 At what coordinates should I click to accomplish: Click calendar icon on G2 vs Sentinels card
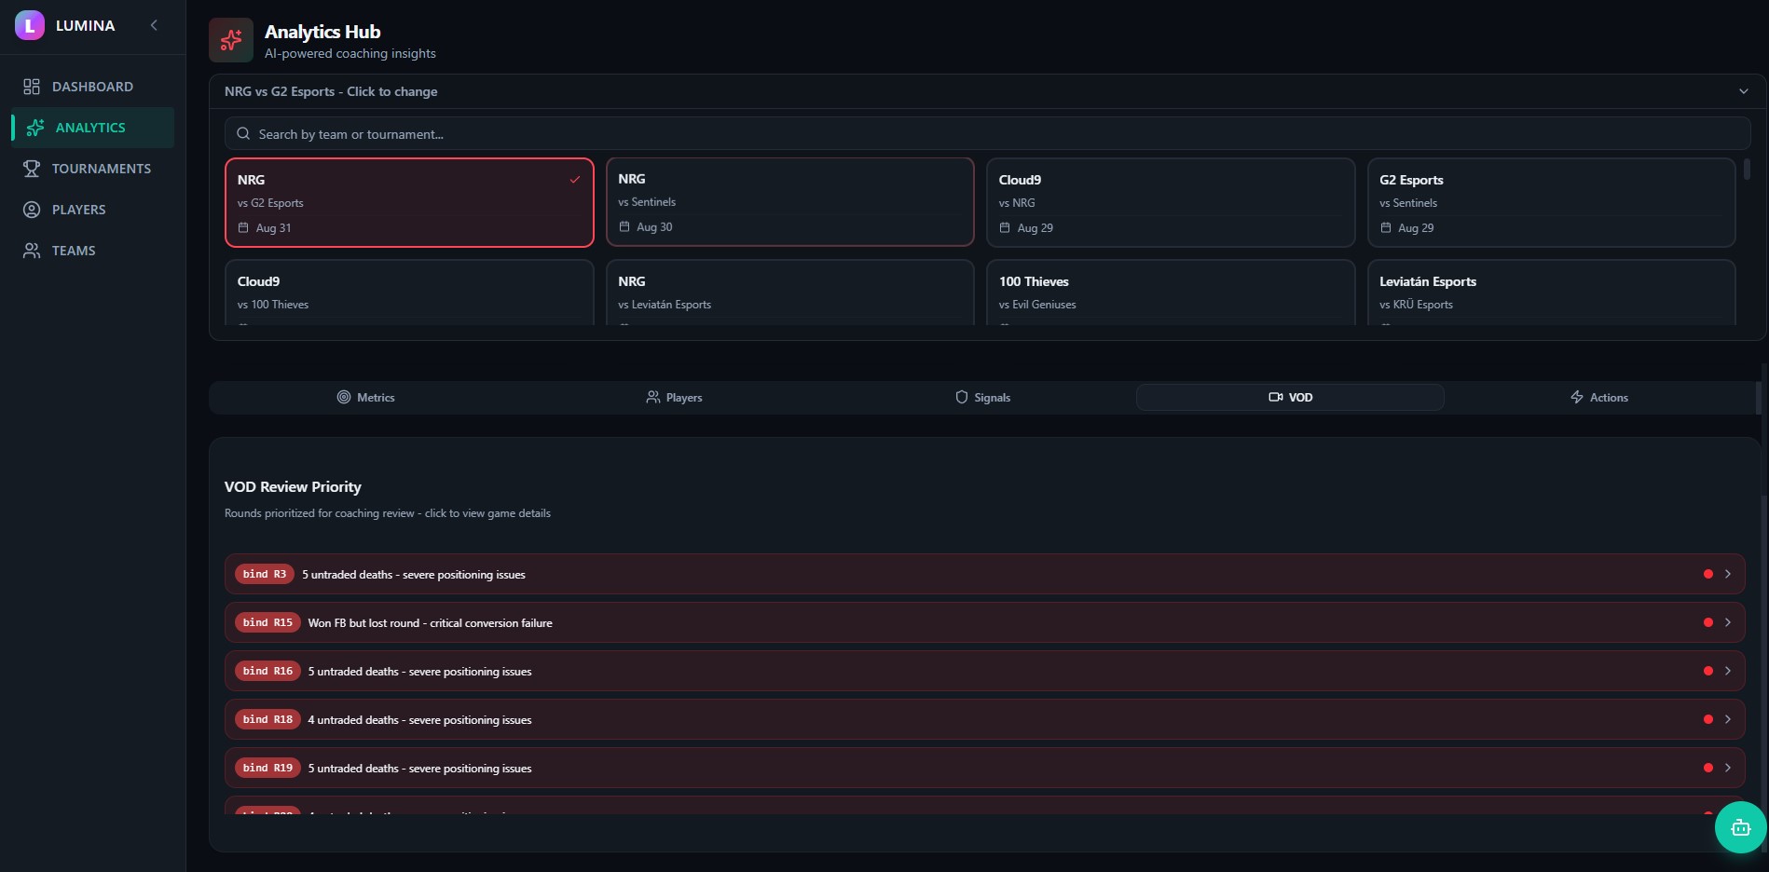point(1386,227)
